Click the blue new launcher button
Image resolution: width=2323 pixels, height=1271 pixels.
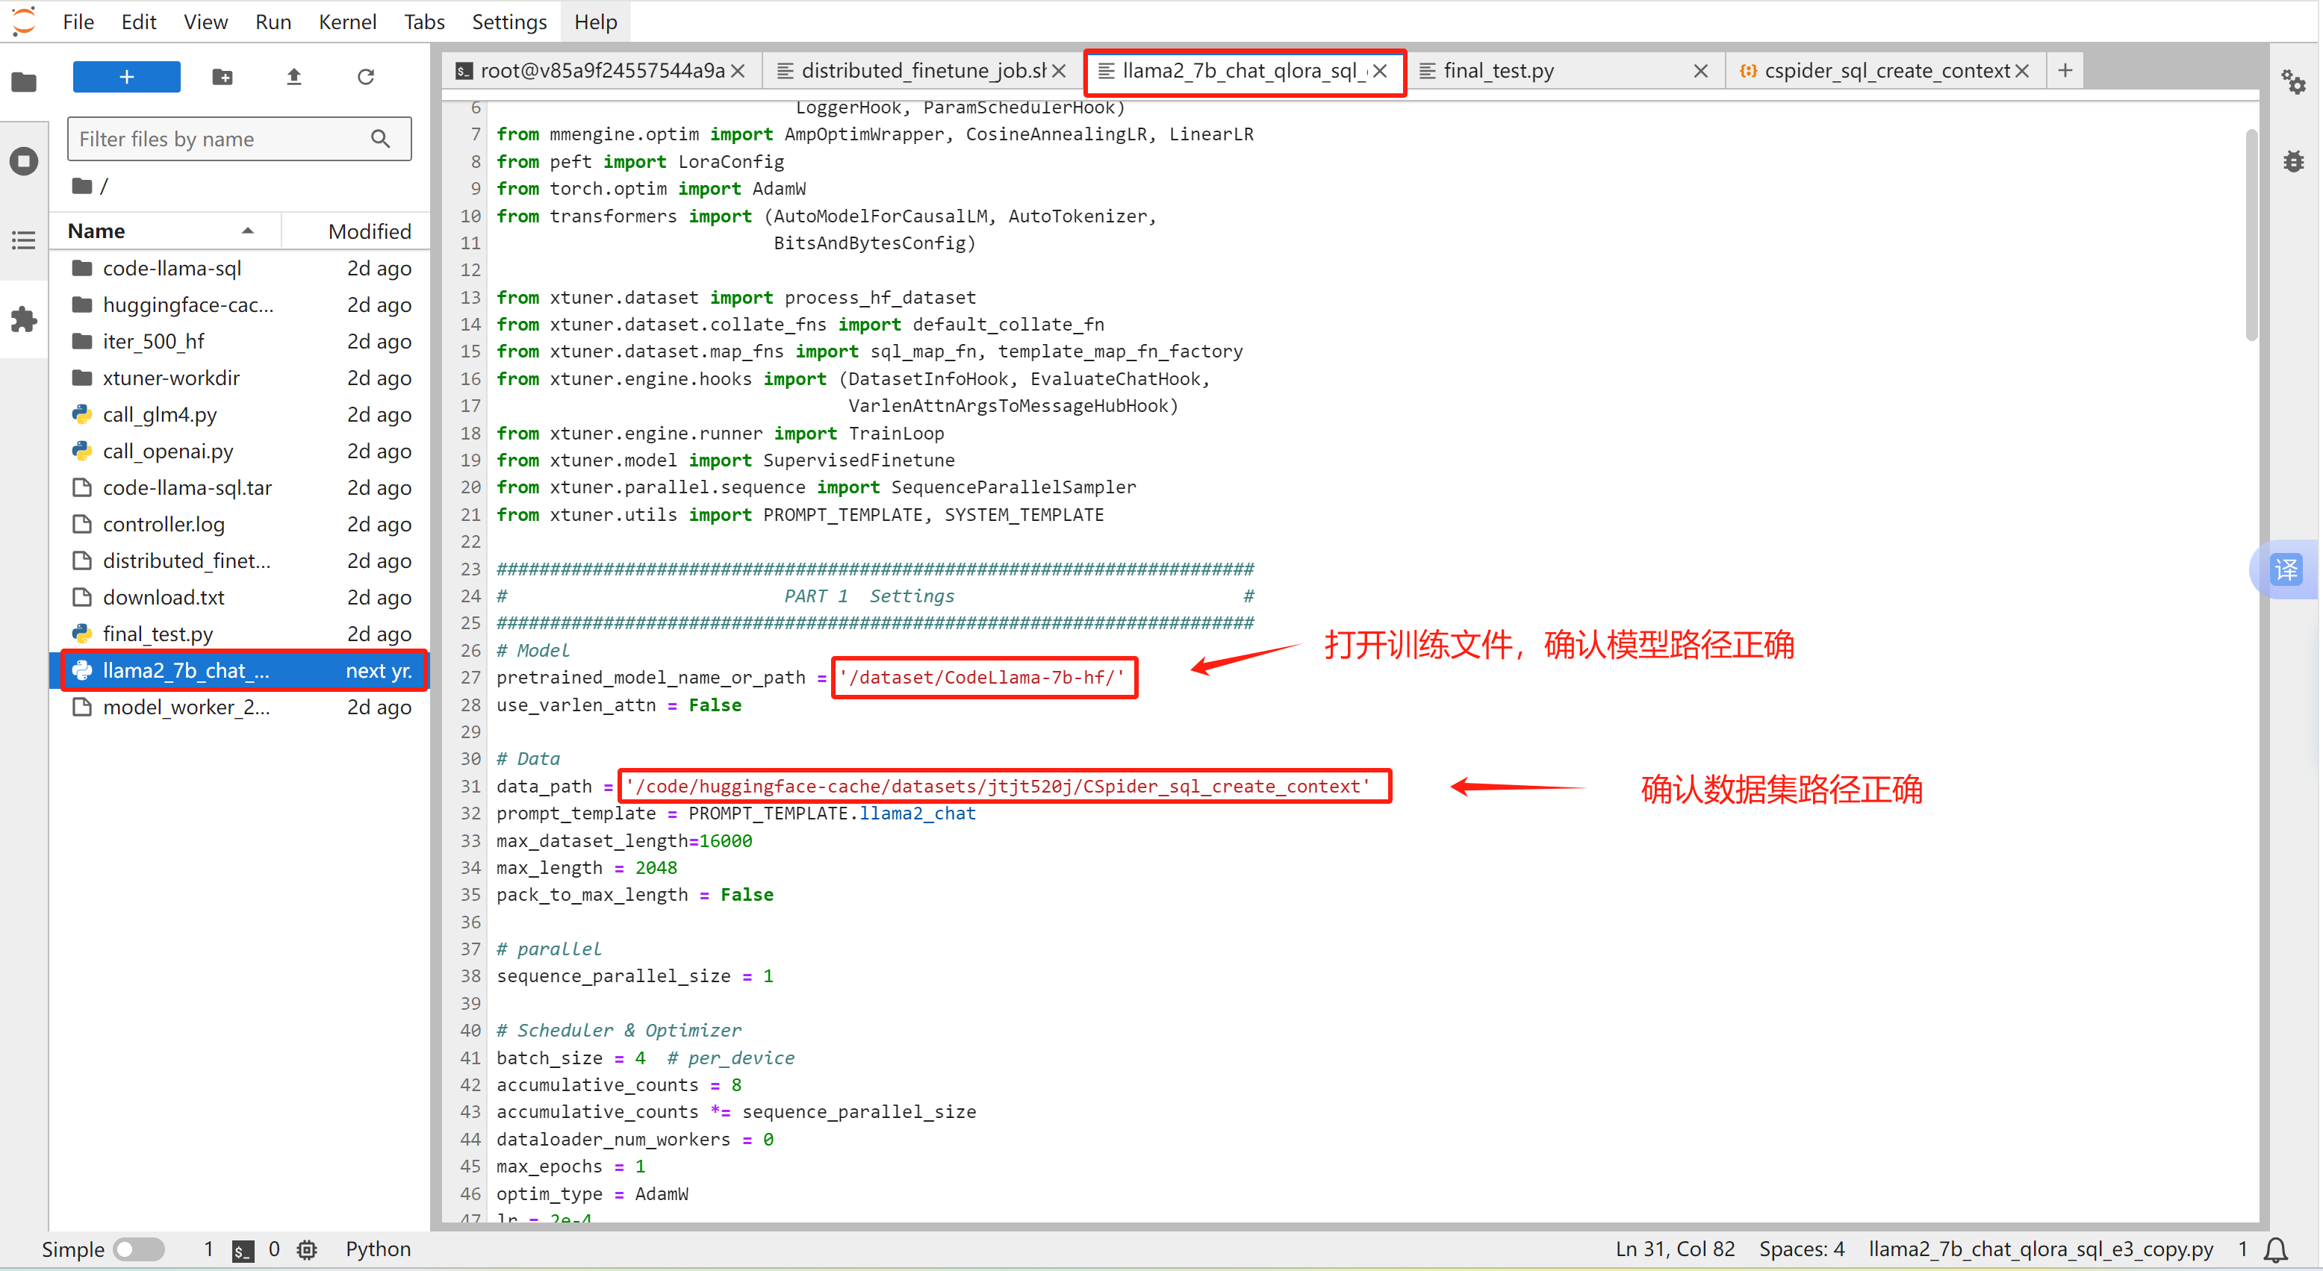[x=126, y=77]
